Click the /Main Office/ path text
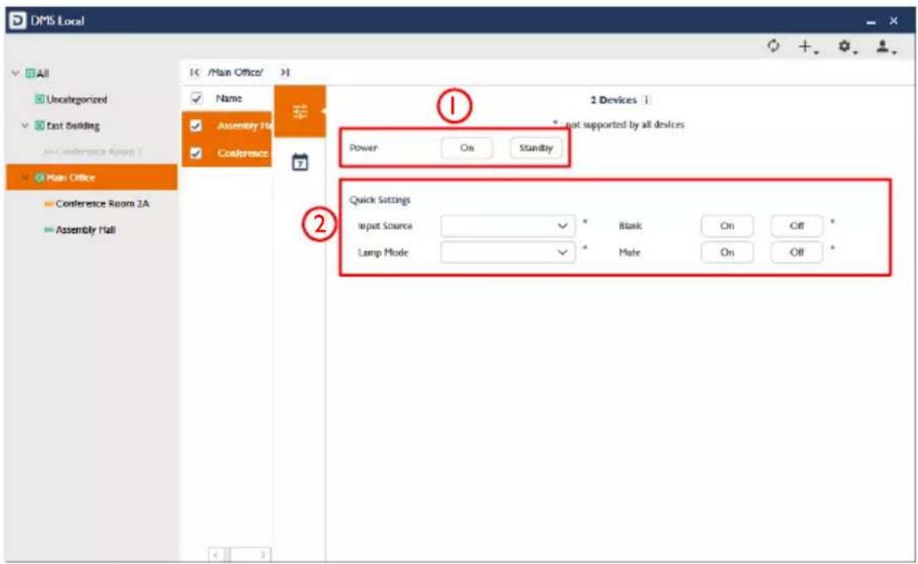 click(236, 72)
